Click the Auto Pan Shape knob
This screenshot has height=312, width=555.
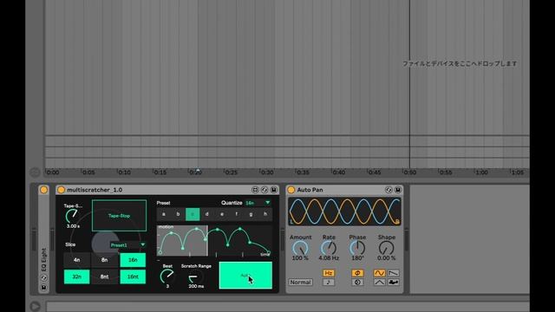pyautogui.click(x=386, y=249)
